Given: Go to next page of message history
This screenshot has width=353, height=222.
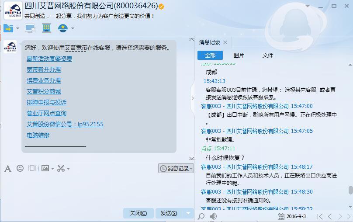Looking at the screenshot, I should [340, 216].
